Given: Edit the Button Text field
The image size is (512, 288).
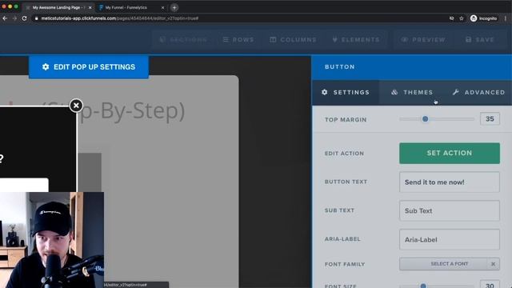Looking at the screenshot, I should coord(450,182).
